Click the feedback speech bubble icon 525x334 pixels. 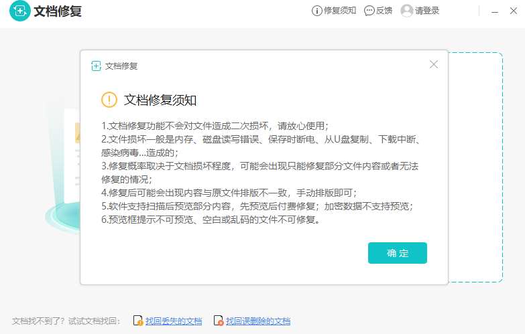point(369,11)
